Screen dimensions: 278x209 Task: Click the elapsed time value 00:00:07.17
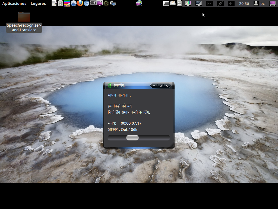tap(131, 123)
